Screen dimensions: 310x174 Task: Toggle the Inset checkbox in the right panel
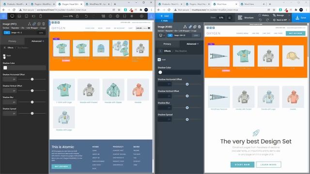click(x=159, y=59)
